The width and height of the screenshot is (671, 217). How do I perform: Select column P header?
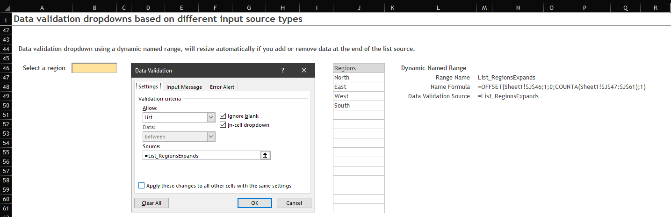(584, 7)
